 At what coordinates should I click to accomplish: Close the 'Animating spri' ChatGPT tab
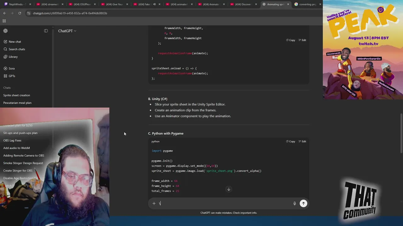288,4
